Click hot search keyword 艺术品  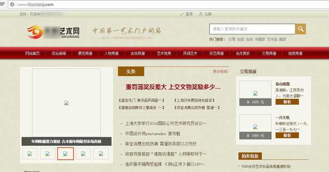(272, 39)
